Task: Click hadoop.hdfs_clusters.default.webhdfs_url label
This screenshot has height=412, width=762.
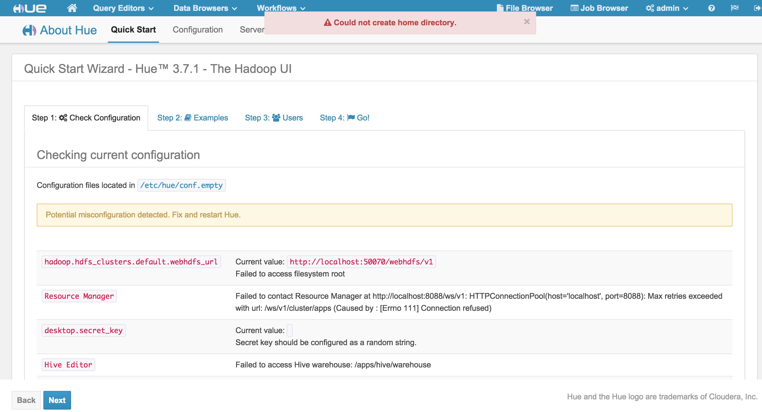Action: click(131, 262)
